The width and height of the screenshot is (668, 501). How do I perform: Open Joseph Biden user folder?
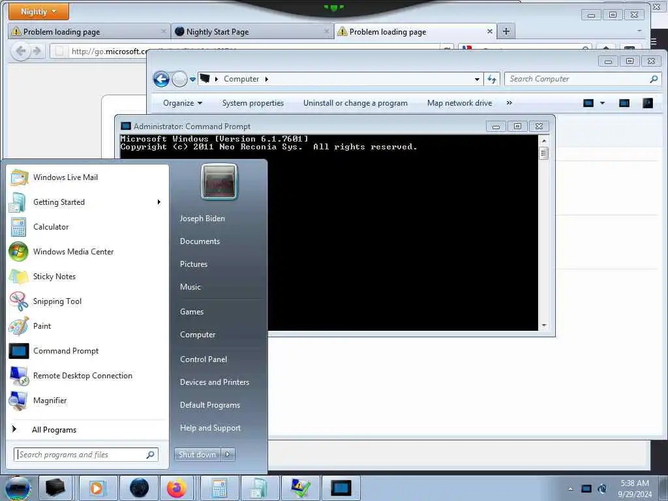202,218
